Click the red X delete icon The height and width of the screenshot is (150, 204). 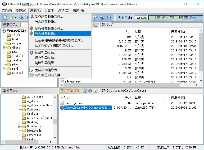point(72,91)
